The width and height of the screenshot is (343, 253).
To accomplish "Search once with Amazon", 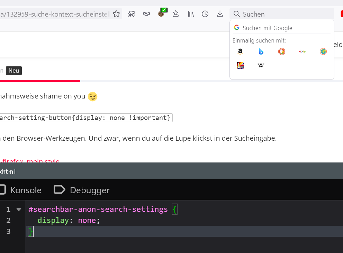I will pyautogui.click(x=240, y=51).
